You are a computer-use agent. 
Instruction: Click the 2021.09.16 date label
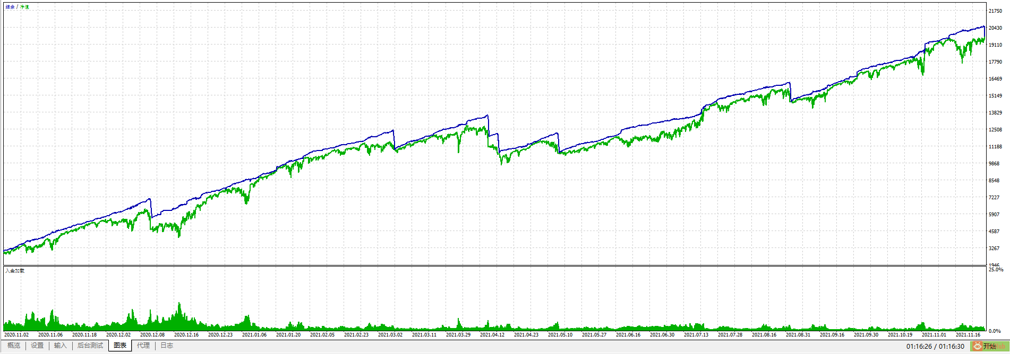tap(832, 334)
